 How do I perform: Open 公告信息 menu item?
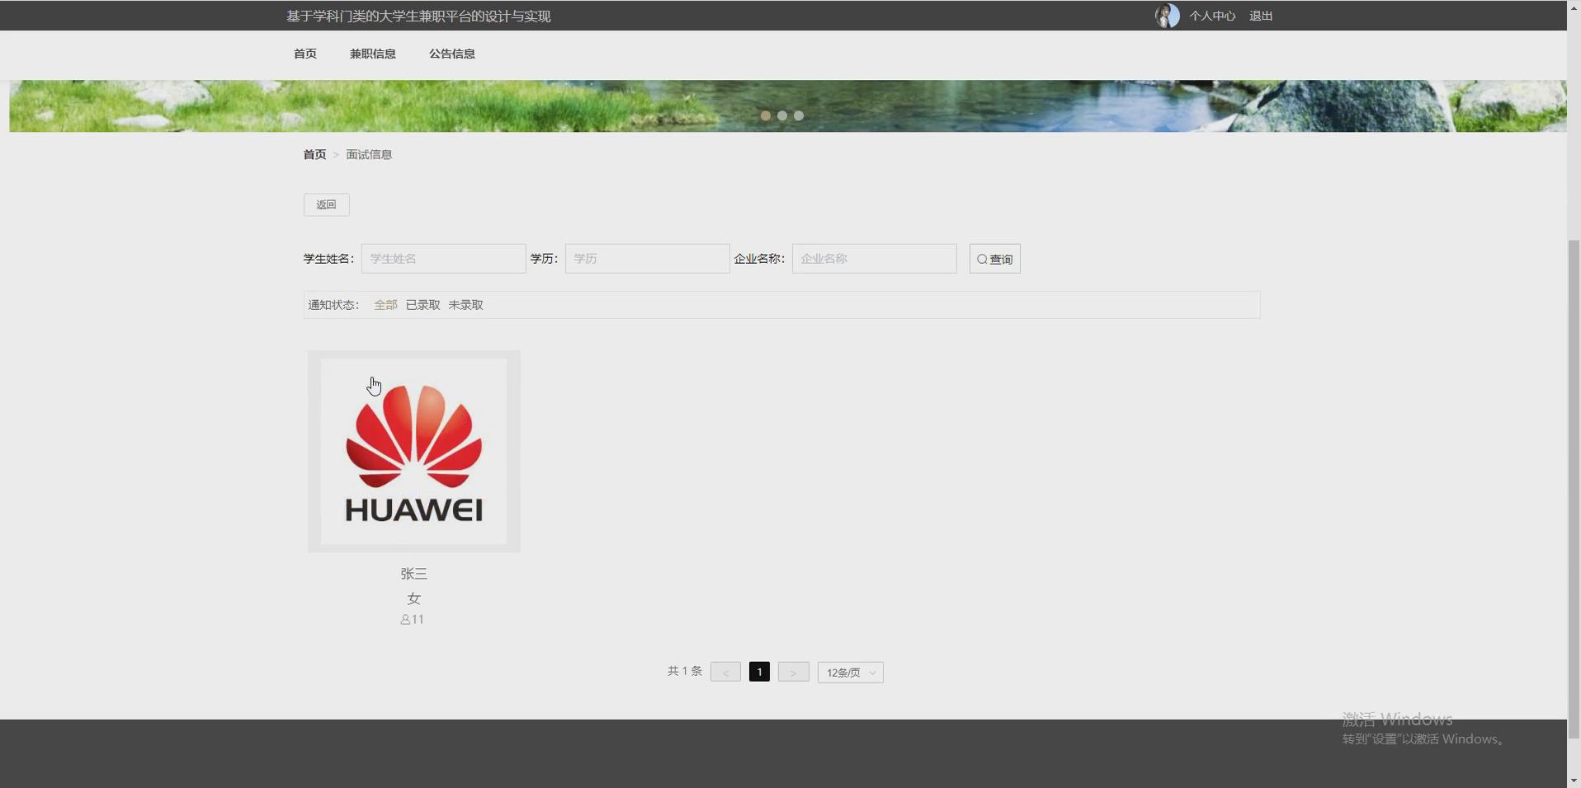click(452, 54)
